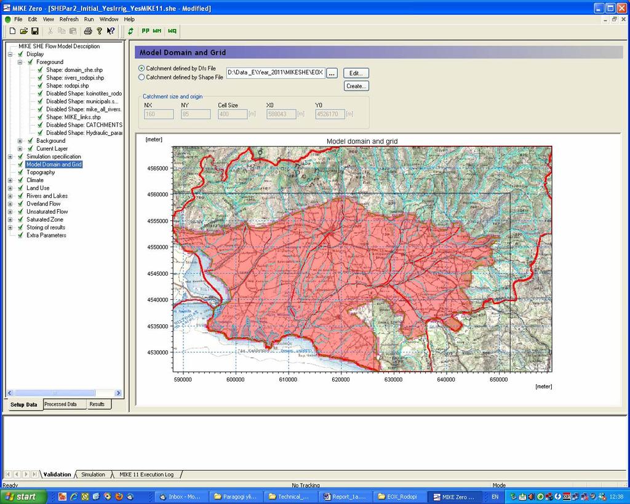The height and width of the screenshot is (504, 630).
Task: Switch to the Simulation log tab
Action: coord(94,474)
